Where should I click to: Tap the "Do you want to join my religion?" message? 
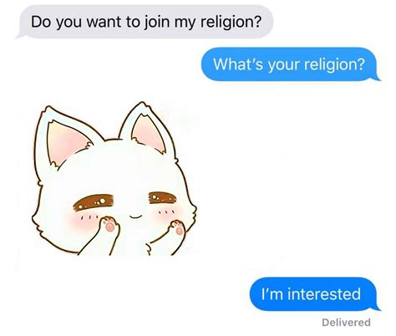145,22
